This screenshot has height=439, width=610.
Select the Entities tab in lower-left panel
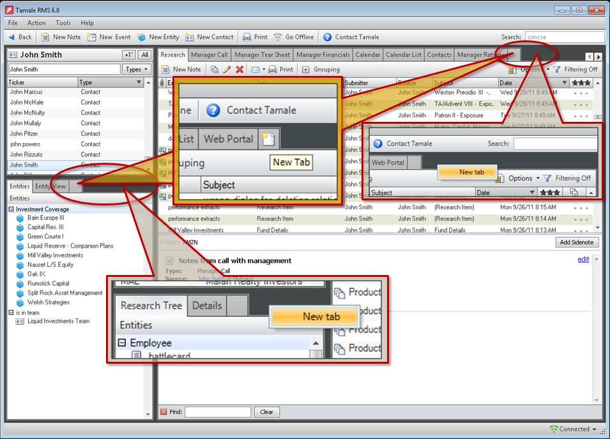(19, 186)
